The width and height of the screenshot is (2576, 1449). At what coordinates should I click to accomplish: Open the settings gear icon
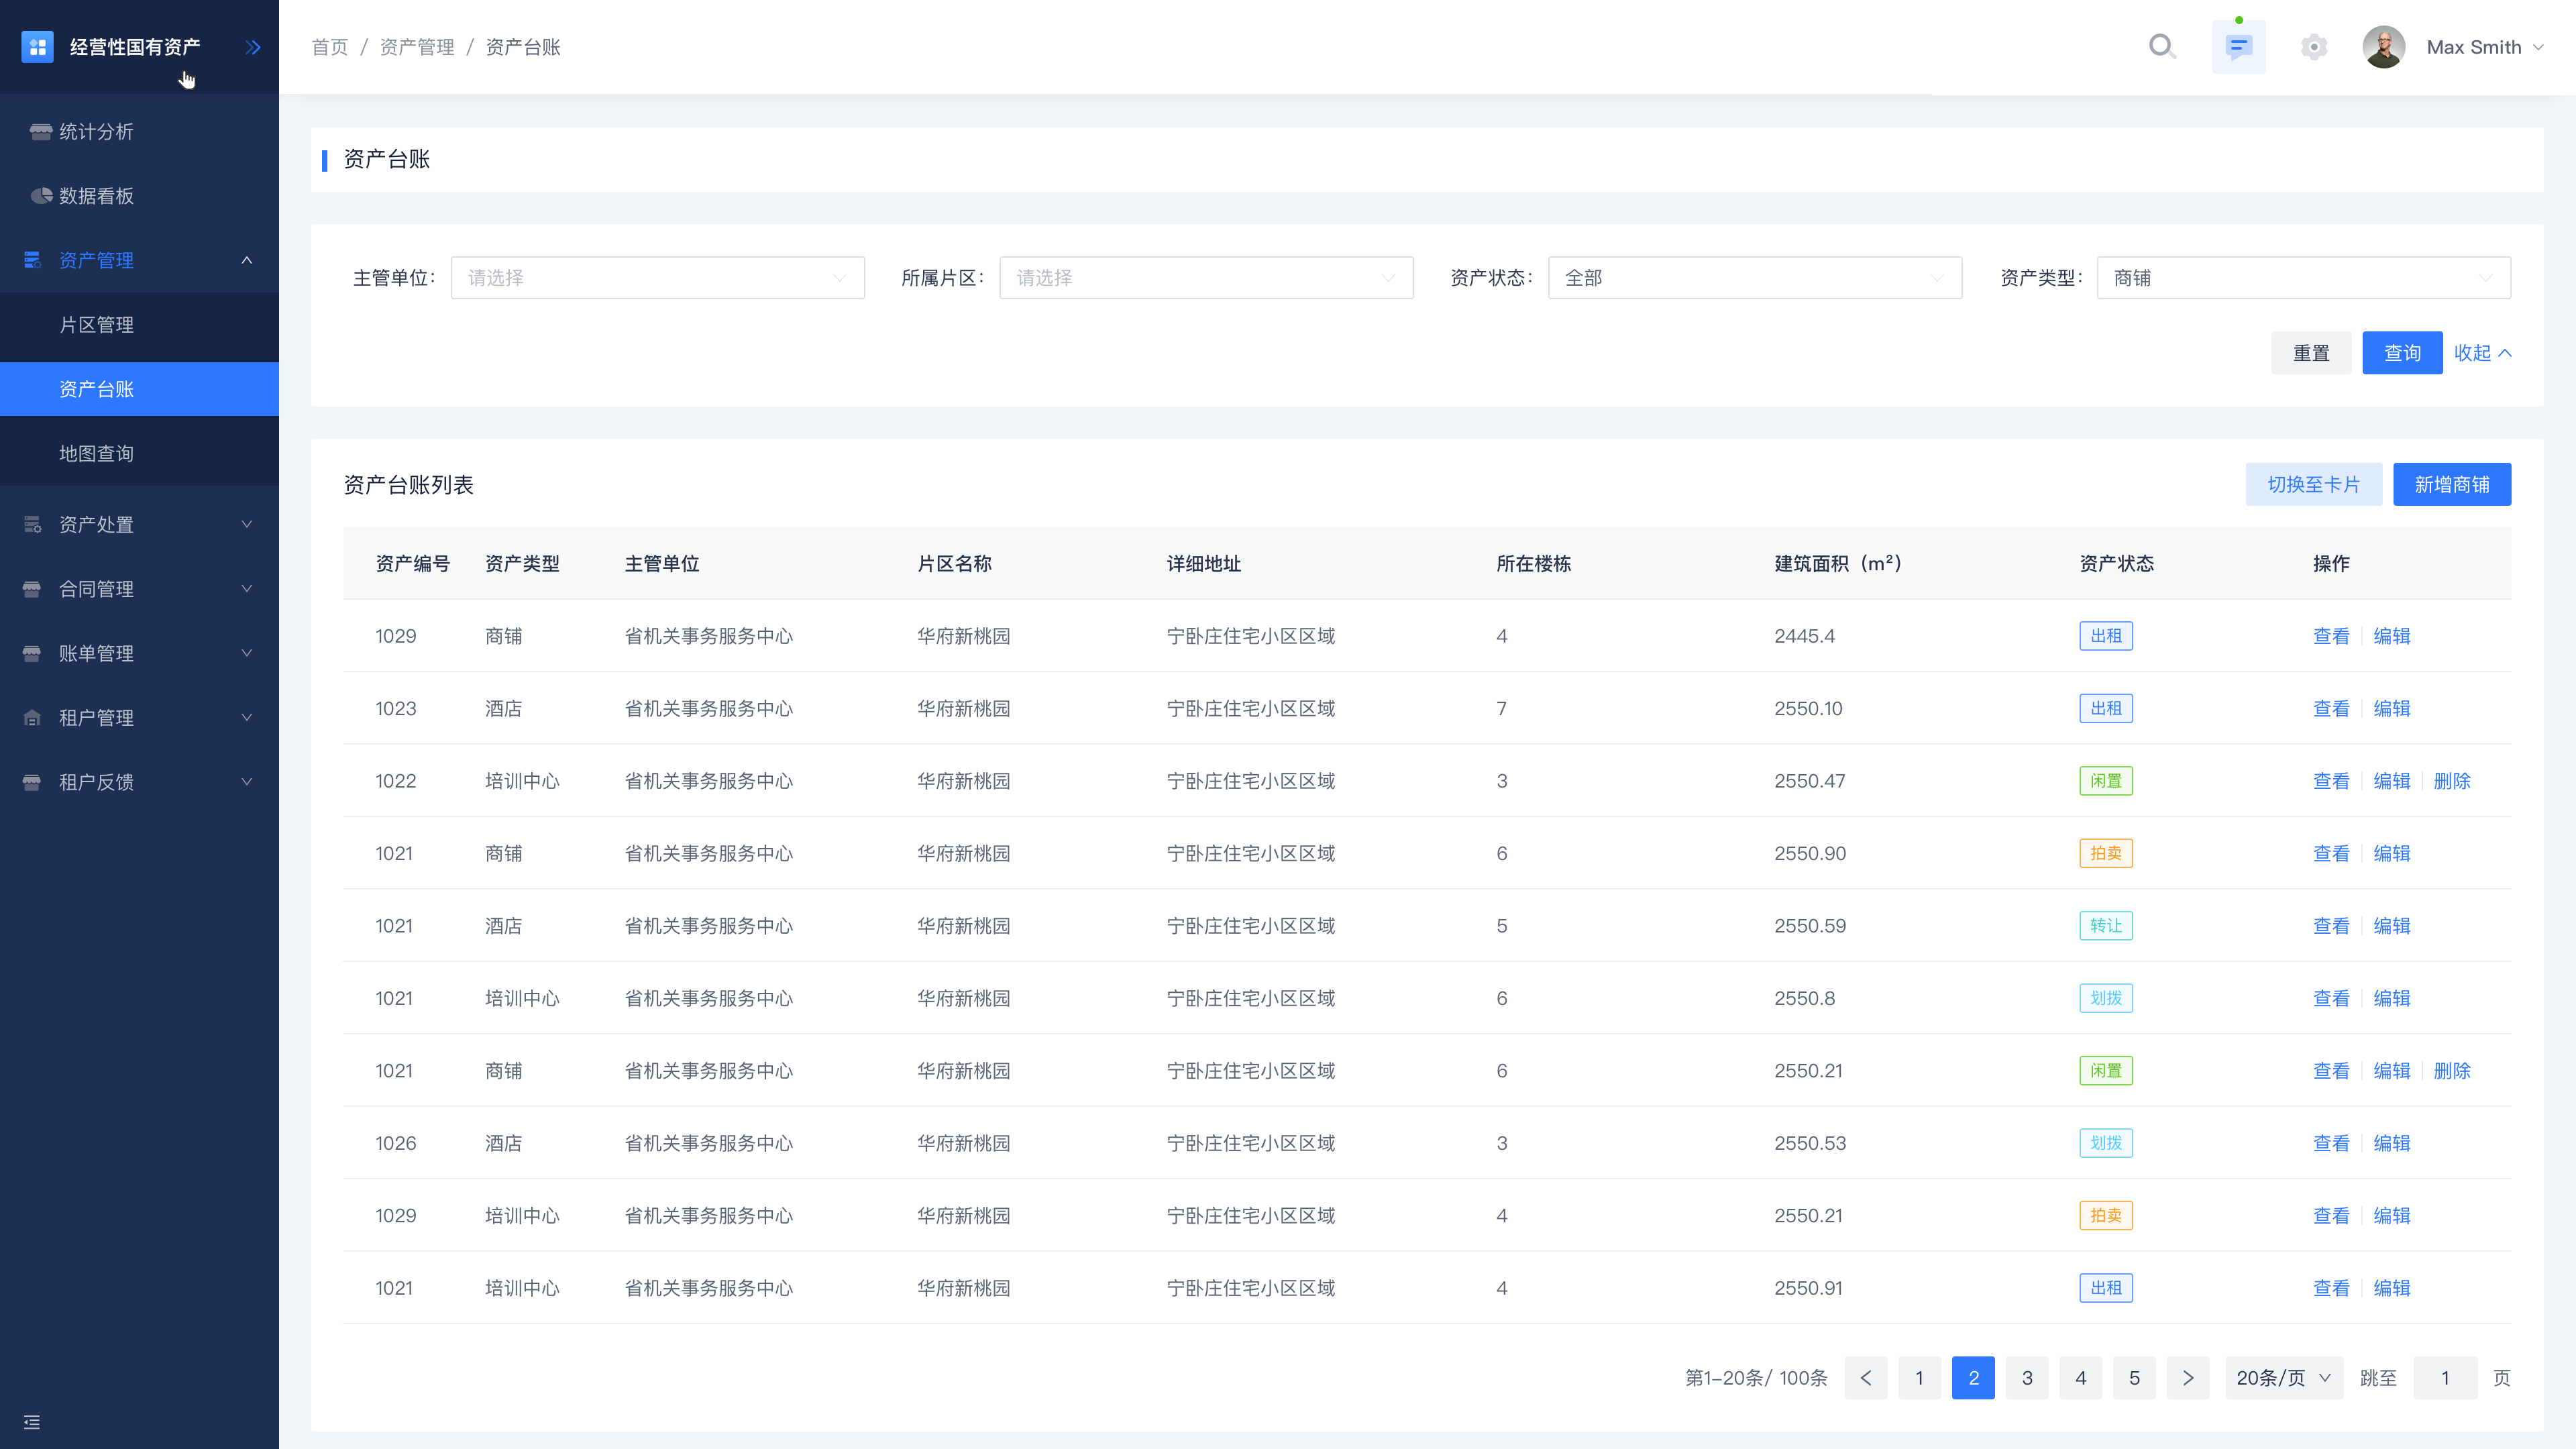(2313, 47)
